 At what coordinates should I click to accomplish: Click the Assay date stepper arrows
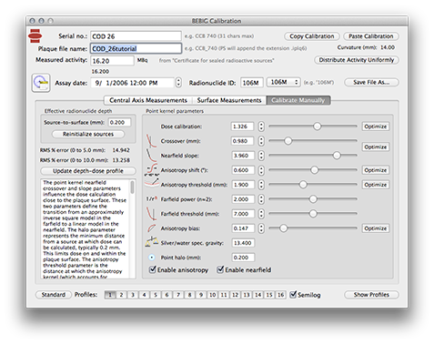tap(178, 83)
